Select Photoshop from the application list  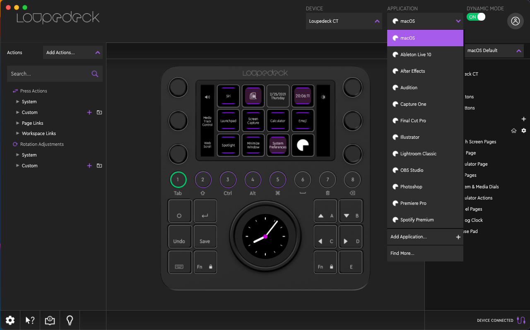pyautogui.click(x=411, y=187)
